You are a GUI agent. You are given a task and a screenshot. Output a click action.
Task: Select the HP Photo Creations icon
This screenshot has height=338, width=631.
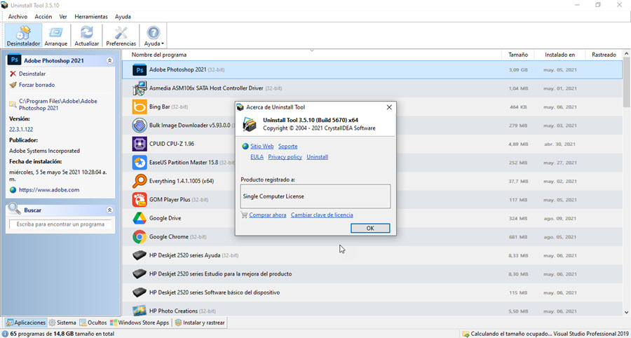point(140,311)
